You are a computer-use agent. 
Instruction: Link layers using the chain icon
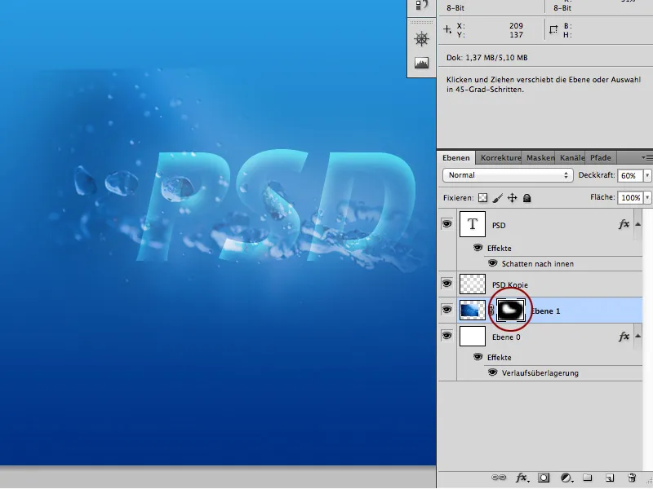point(500,478)
